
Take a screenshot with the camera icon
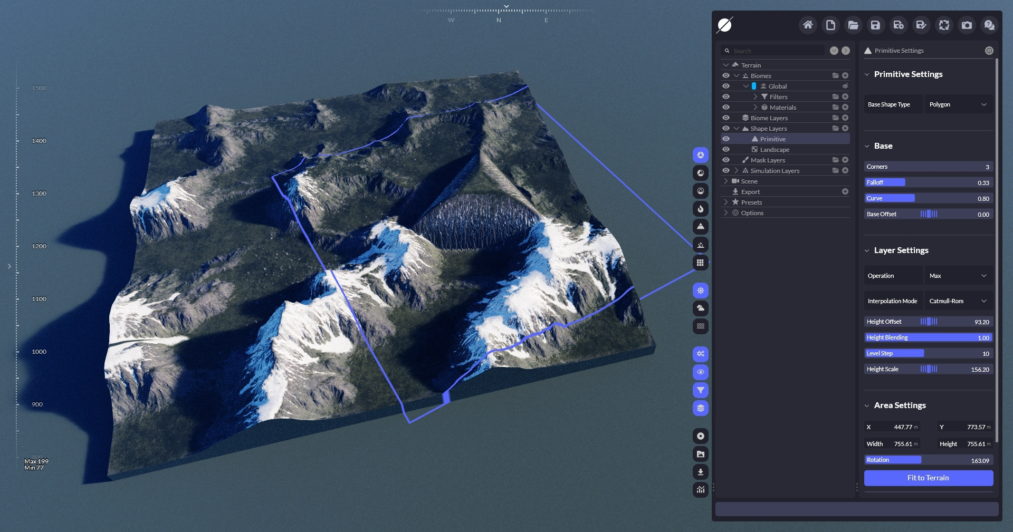(967, 25)
